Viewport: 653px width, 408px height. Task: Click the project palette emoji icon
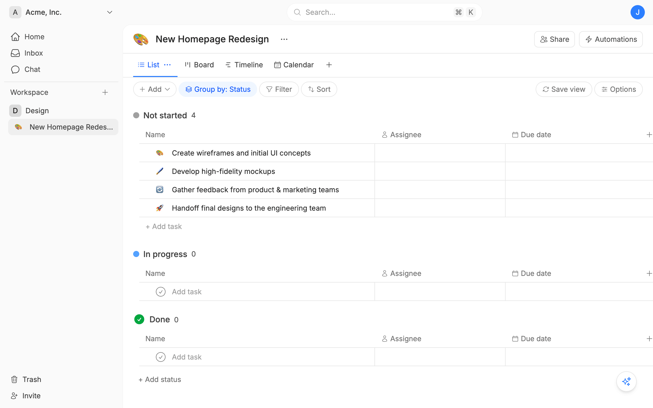point(141,39)
